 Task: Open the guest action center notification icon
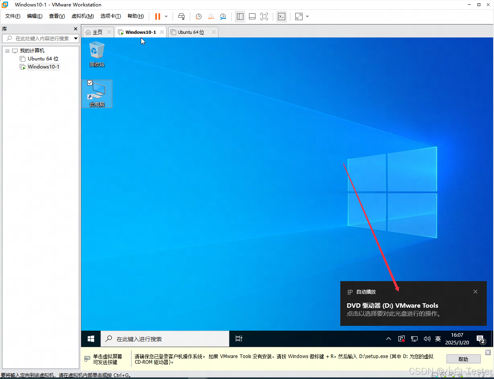[x=480, y=339]
